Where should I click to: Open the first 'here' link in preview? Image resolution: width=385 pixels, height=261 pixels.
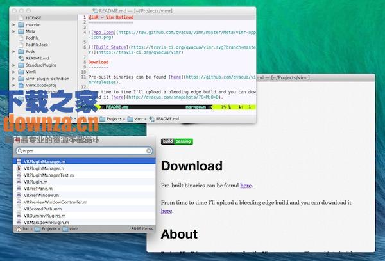246,186
